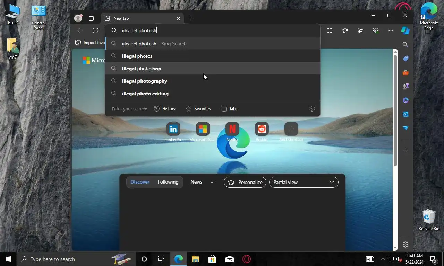444x266 pixels.
Task: Open the LinkedIn shortcut tile
Action: tap(173, 132)
